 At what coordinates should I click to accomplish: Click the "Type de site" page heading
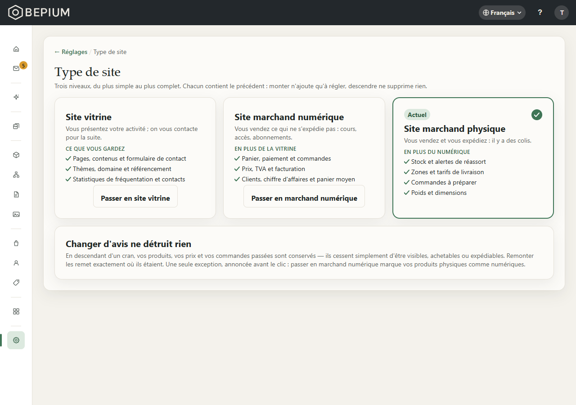point(88,72)
